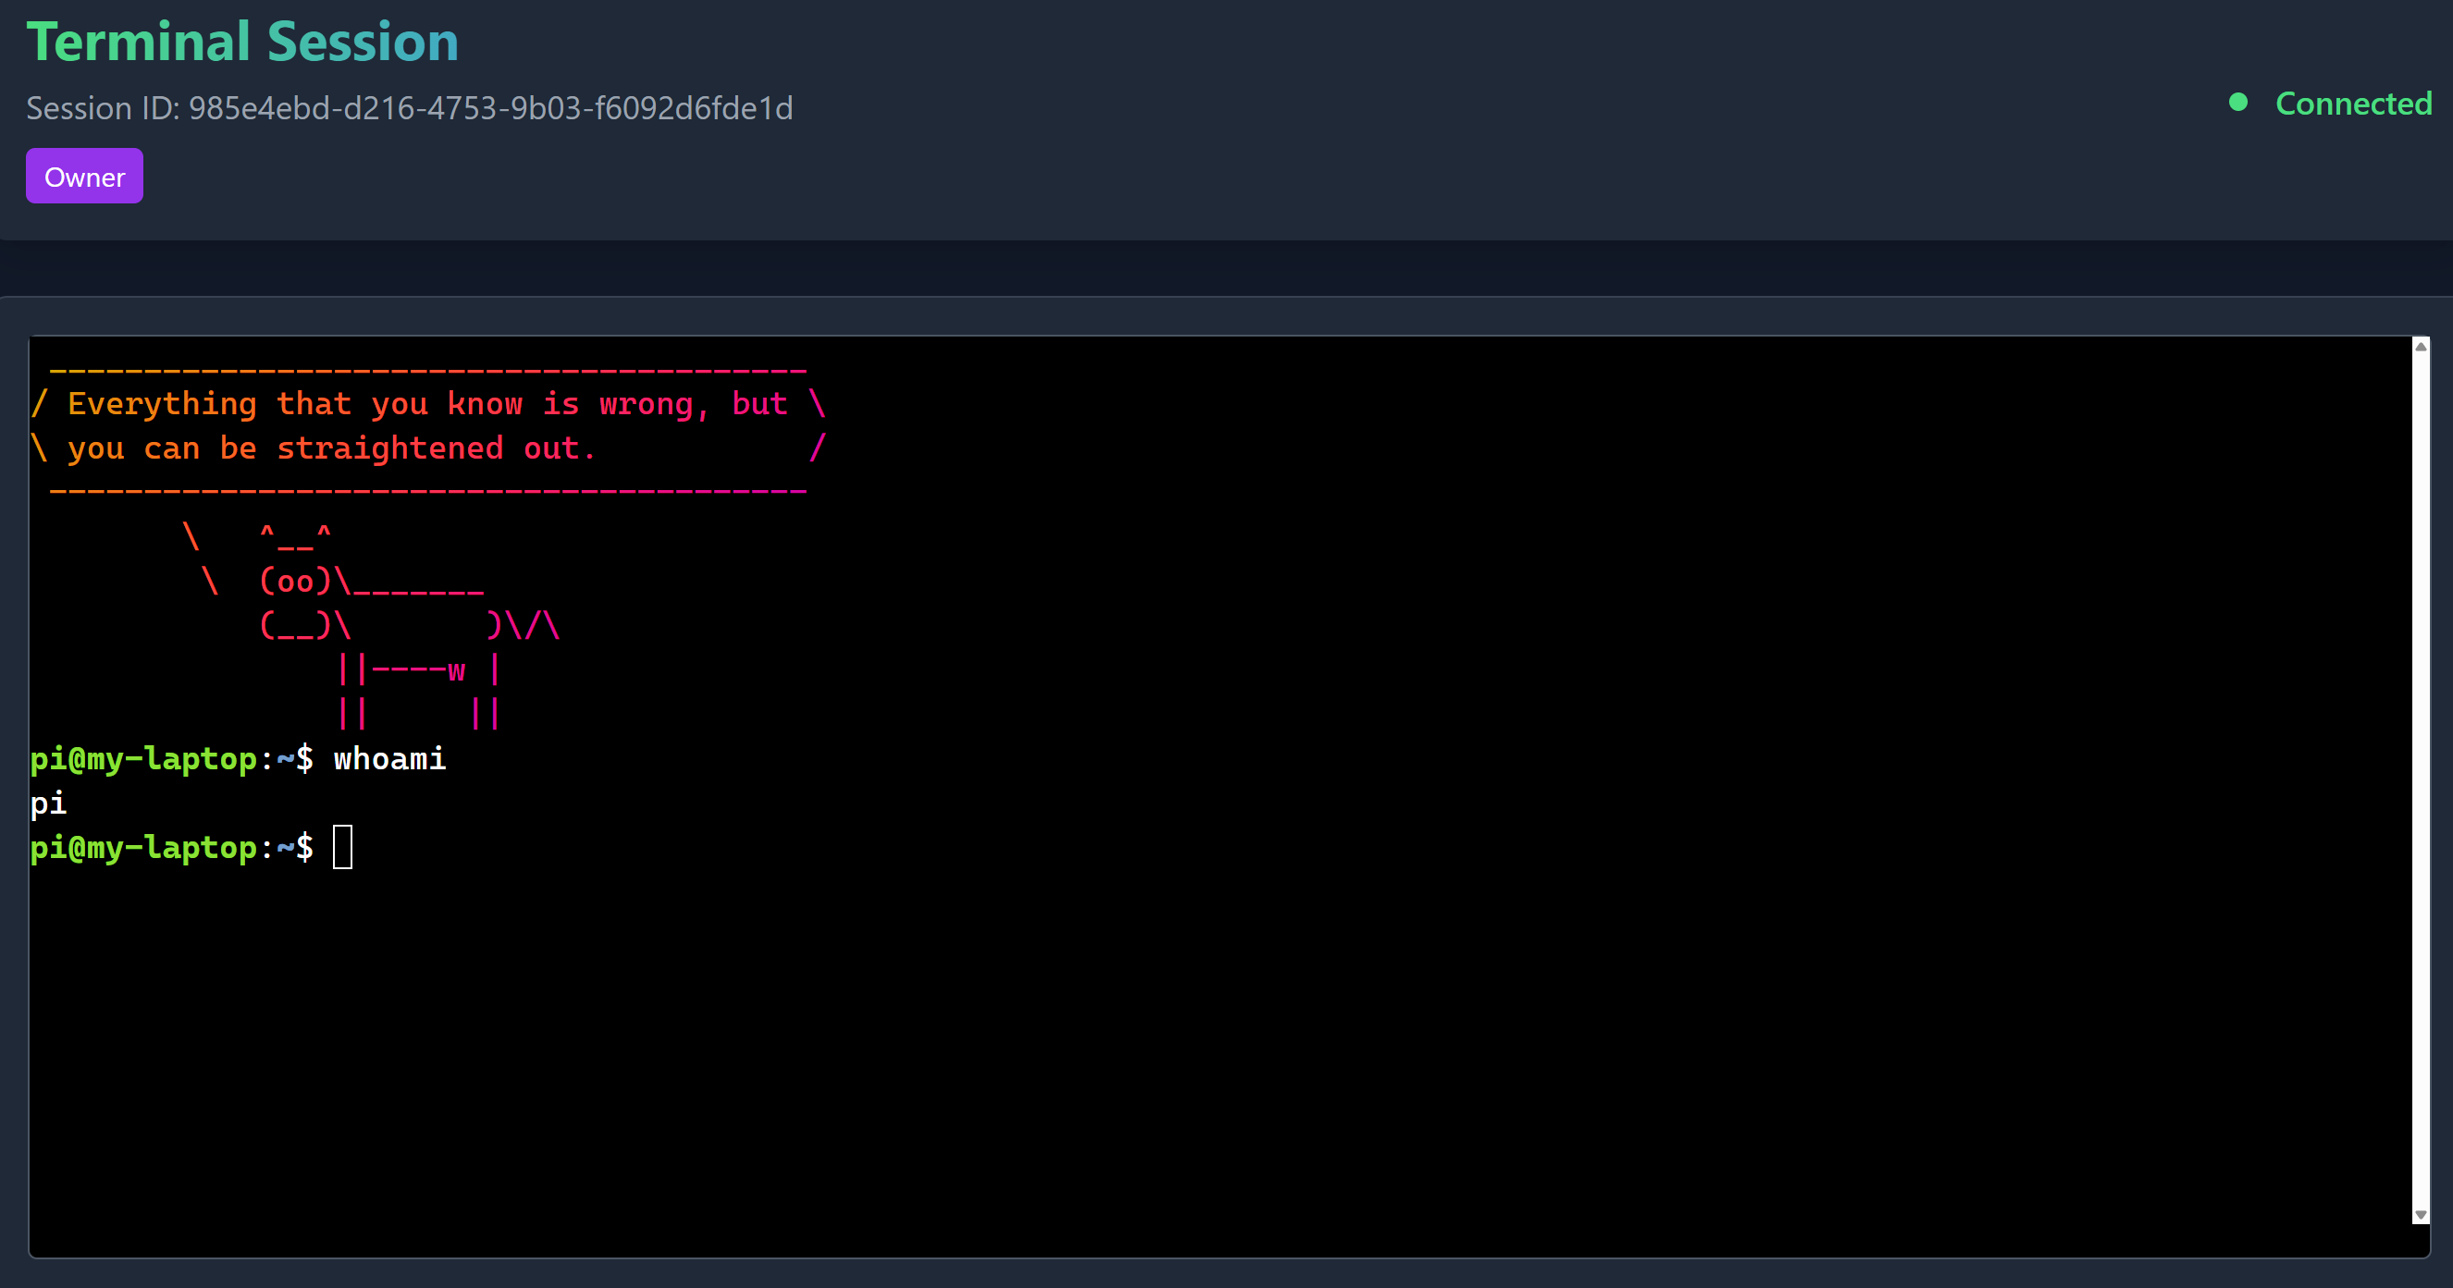
Task: Click the green connection status dot
Action: tap(2238, 102)
